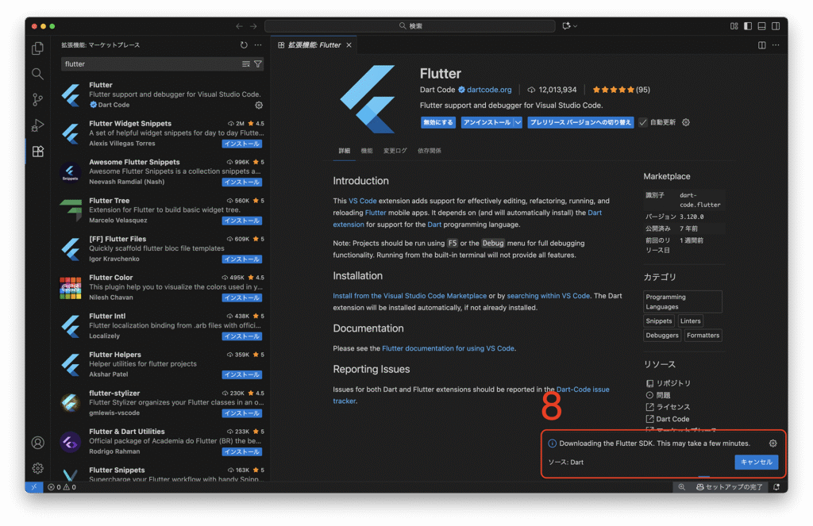Click the filter extensions funnel icon
This screenshot has height=526, width=813.
pyautogui.click(x=257, y=63)
